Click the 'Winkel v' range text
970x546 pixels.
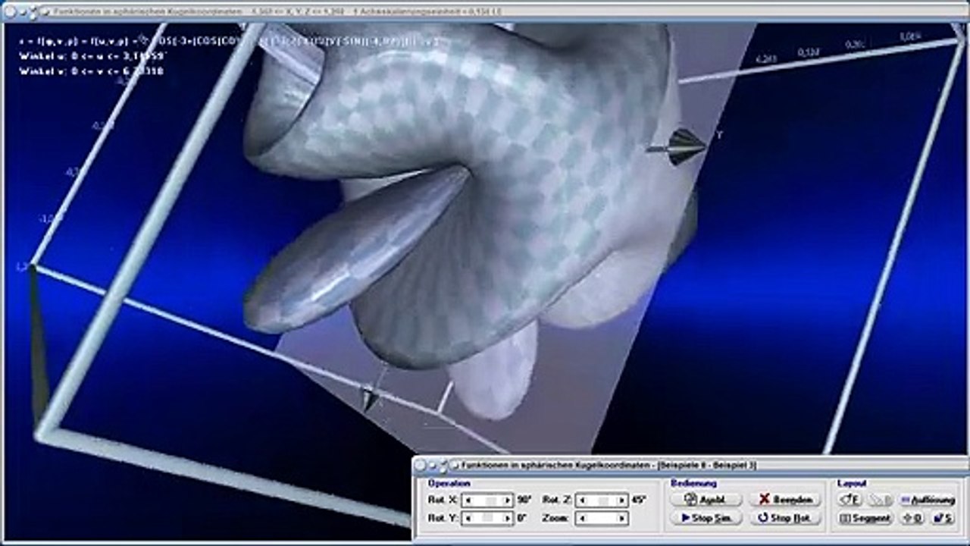tap(90, 71)
